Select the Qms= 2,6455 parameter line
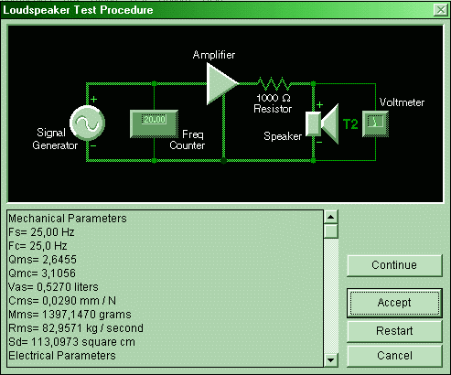The height and width of the screenshot is (375, 451). (x=43, y=260)
